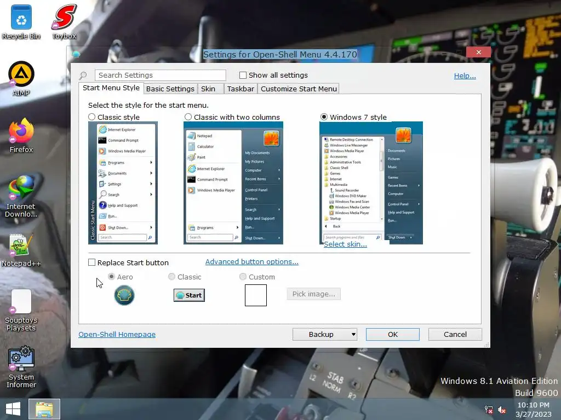
Task: Expand the Backup dropdown arrow
Action: (x=353, y=334)
